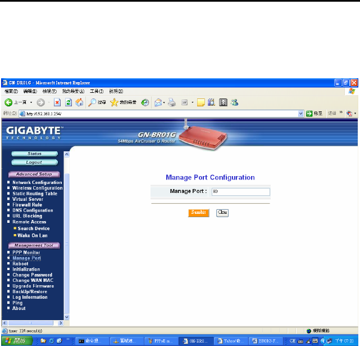Open the Messenger people icon
Image resolution: width=360 pixels, height=346 pixels.
tap(235, 102)
